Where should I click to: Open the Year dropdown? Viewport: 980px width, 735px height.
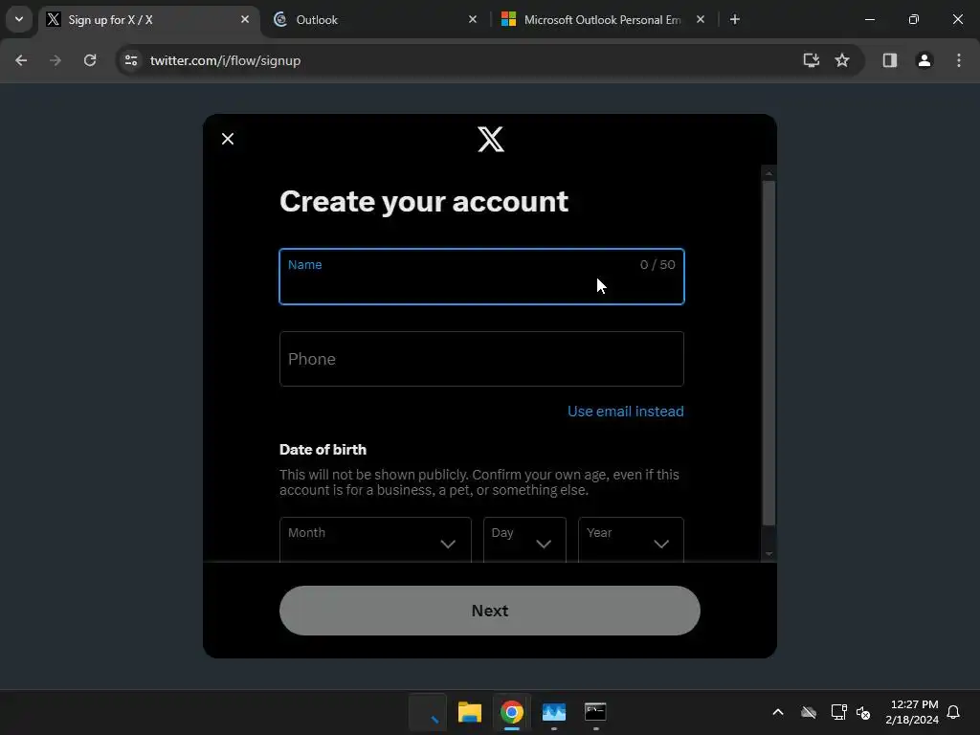631,540
